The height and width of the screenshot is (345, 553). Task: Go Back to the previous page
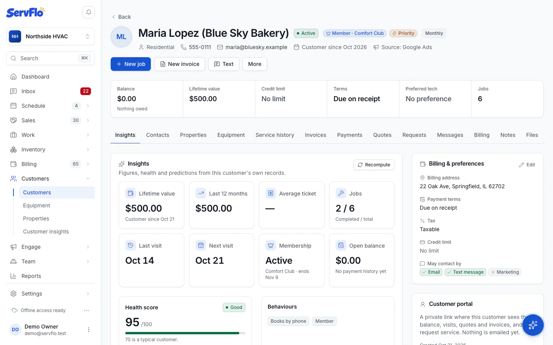tap(121, 17)
